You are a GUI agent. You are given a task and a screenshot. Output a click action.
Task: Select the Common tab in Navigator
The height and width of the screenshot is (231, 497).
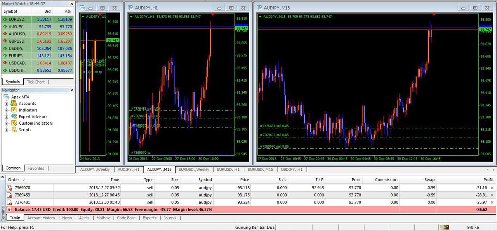click(13, 168)
